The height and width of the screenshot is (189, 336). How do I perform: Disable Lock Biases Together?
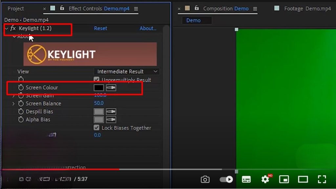(96, 128)
